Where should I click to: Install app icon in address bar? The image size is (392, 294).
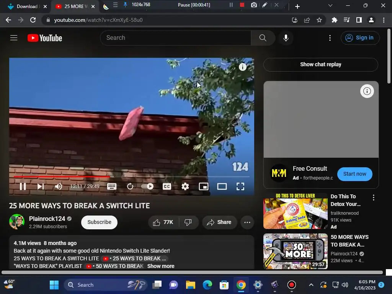(295, 20)
